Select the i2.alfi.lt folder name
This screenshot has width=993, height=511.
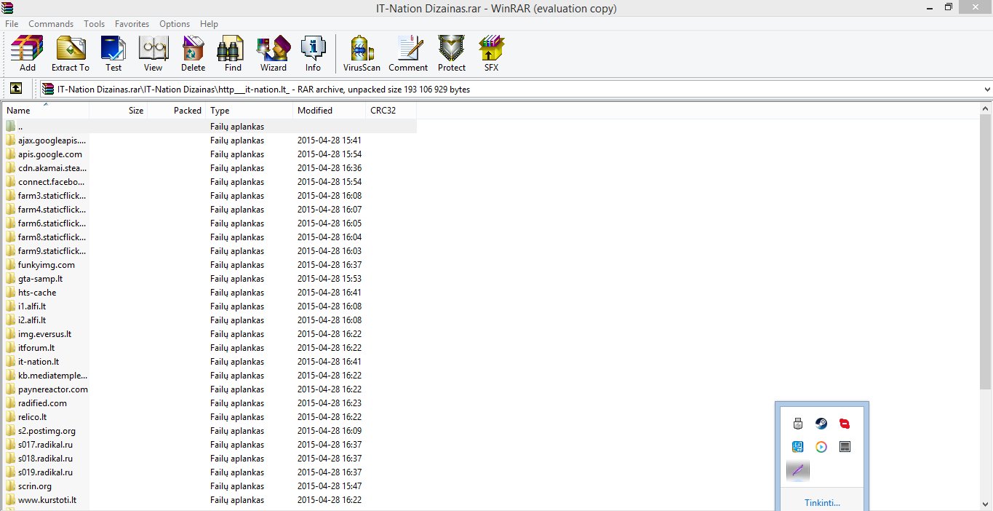click(x=32, y=320)
